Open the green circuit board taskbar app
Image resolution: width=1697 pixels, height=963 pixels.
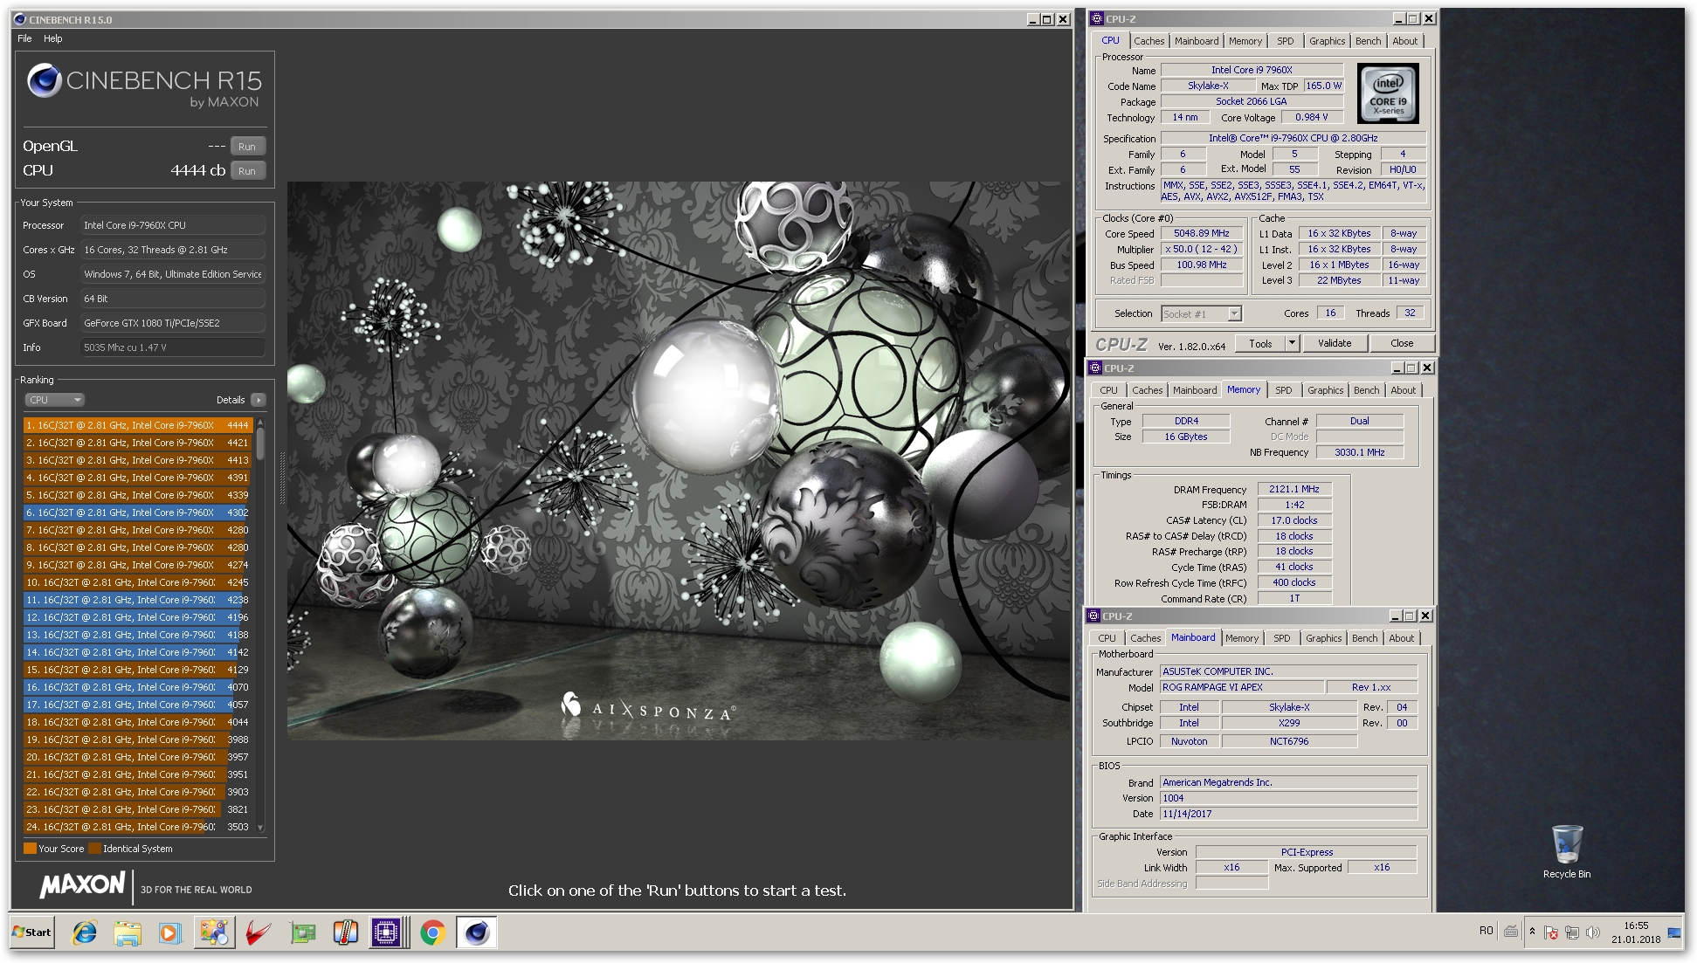click(x=302, y=932)
